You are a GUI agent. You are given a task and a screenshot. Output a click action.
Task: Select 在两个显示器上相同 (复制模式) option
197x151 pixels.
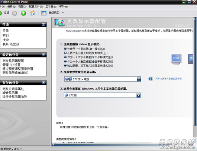coord(65,53)
